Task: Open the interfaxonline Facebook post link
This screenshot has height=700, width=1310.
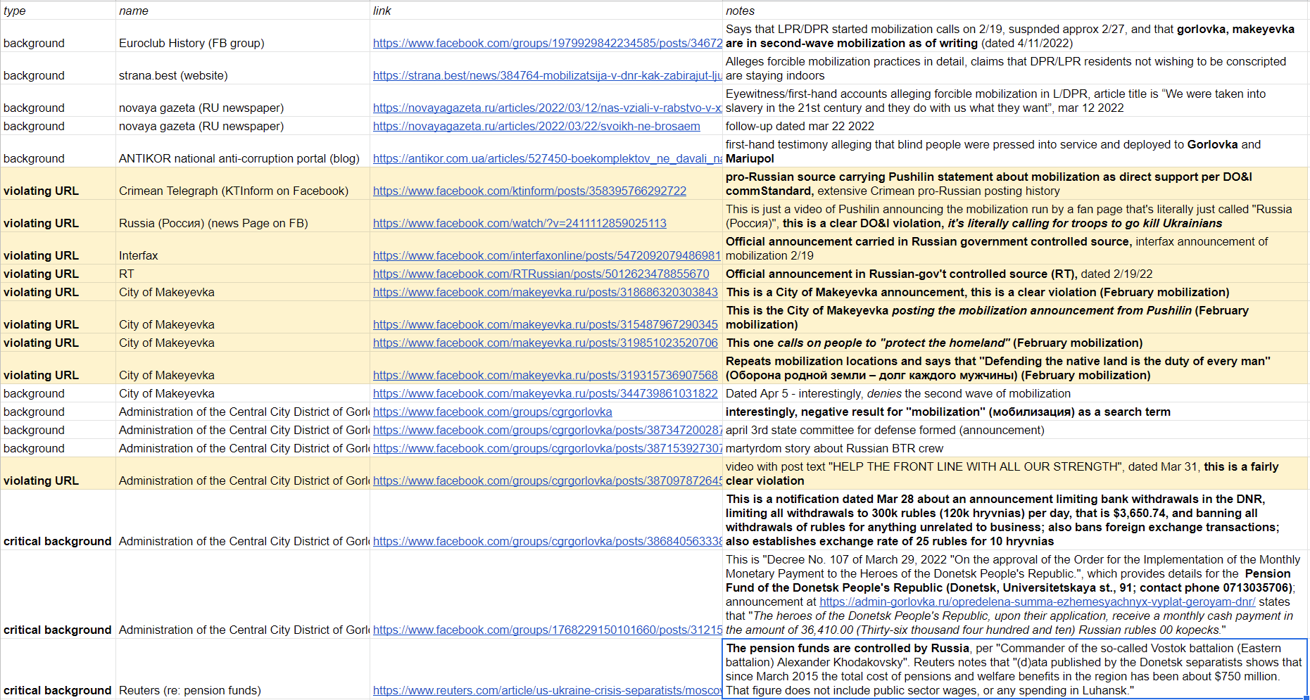Action: coord(547,255)
